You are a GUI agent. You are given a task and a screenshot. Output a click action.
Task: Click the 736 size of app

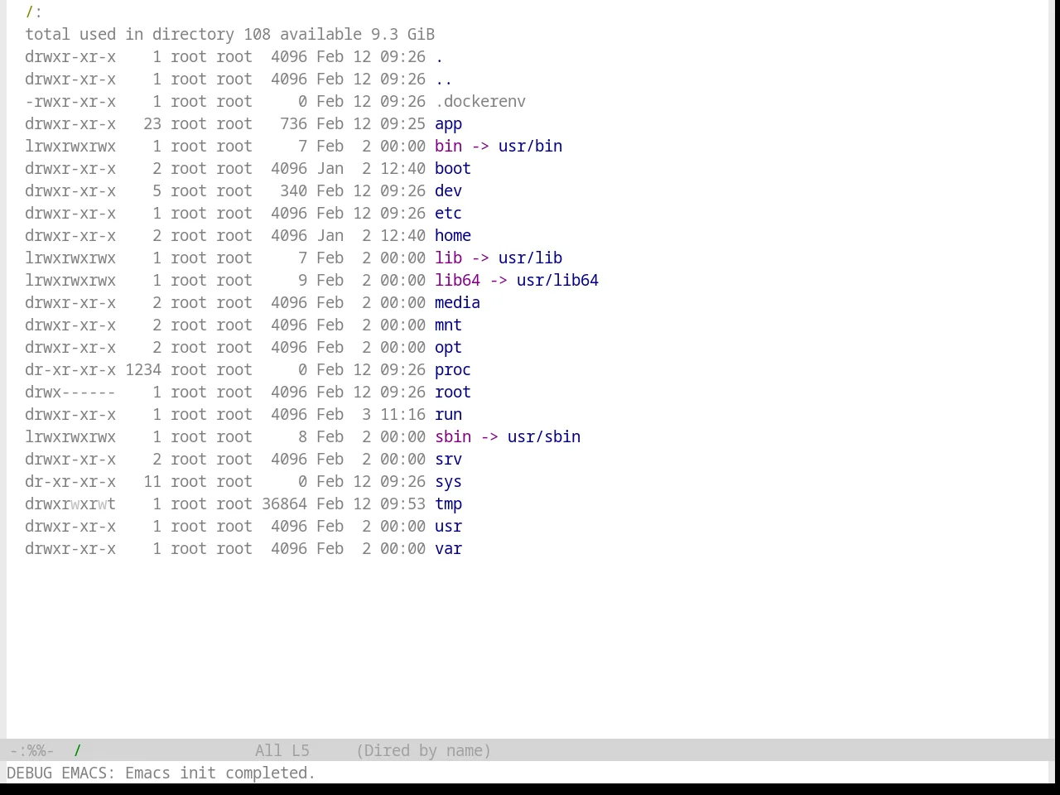tap(293, 124)
